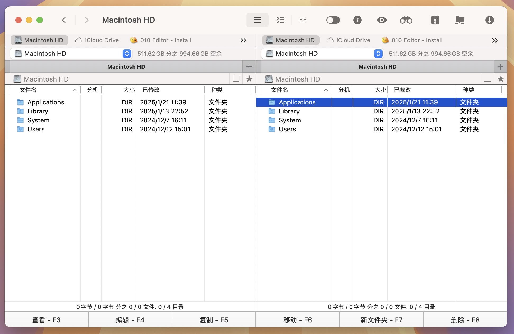
Task: Create folder with 新文件夹 - F7 button
Action: [x=381, y=320]
